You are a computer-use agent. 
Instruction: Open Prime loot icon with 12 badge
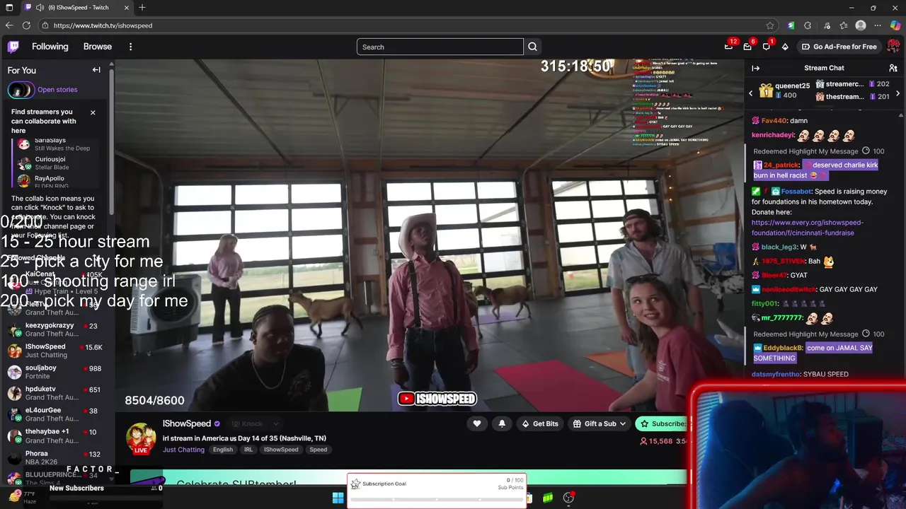[x=729, y=47]
